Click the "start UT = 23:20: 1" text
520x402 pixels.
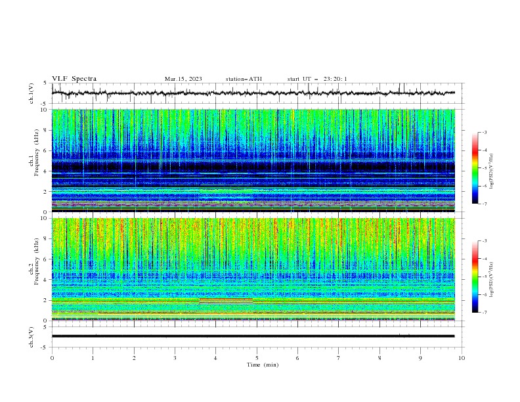(x=317, y=79)
